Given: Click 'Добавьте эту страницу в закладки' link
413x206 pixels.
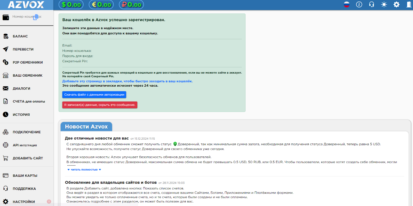Looking at the screenshot, I should (128, 81).
